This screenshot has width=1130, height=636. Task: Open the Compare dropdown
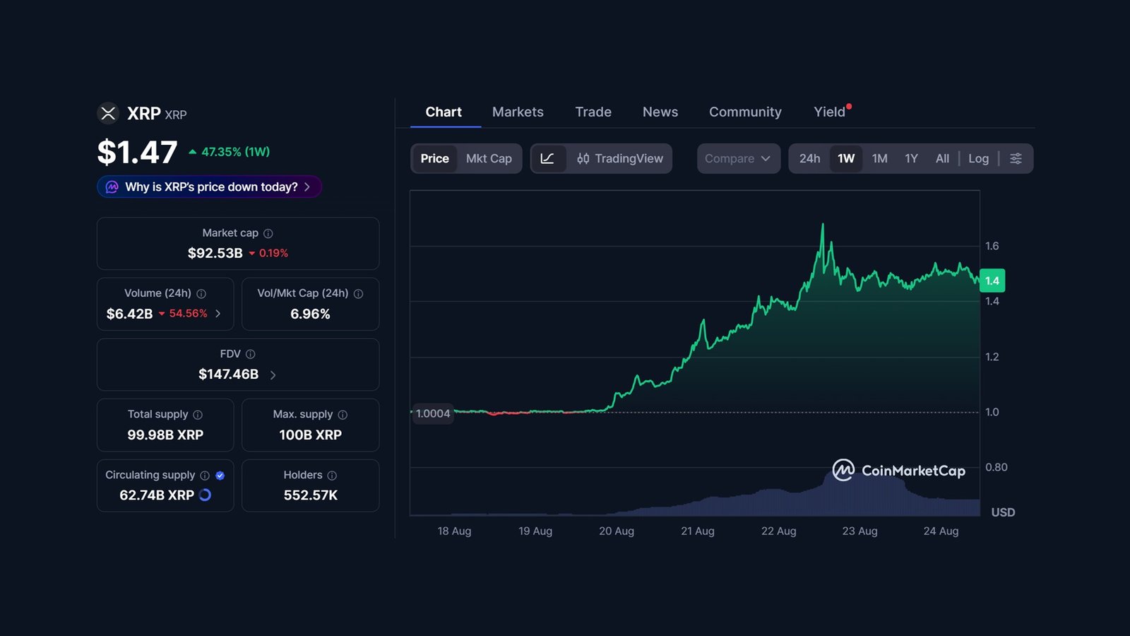pos(738,158)
